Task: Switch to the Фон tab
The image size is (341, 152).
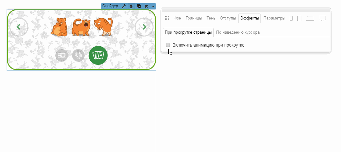Action: point(177,18)
